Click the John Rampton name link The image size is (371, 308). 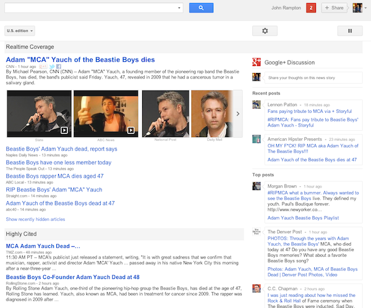286,8
